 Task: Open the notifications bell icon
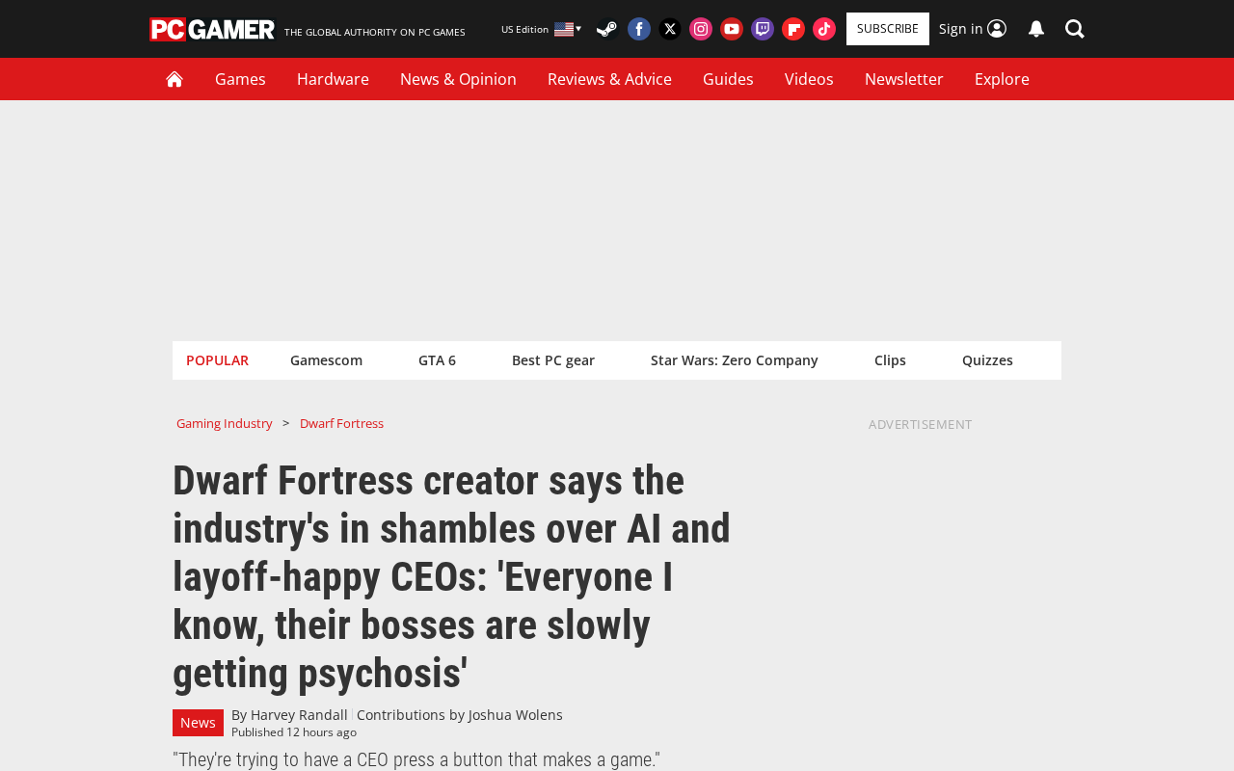1036,29
